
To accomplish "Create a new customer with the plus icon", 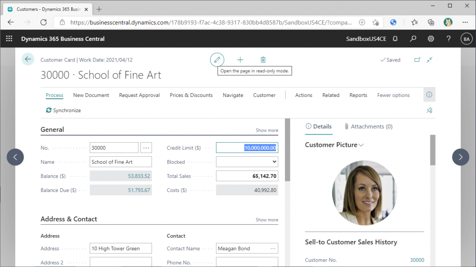I will pyautogui.click(x=240, y=60).
